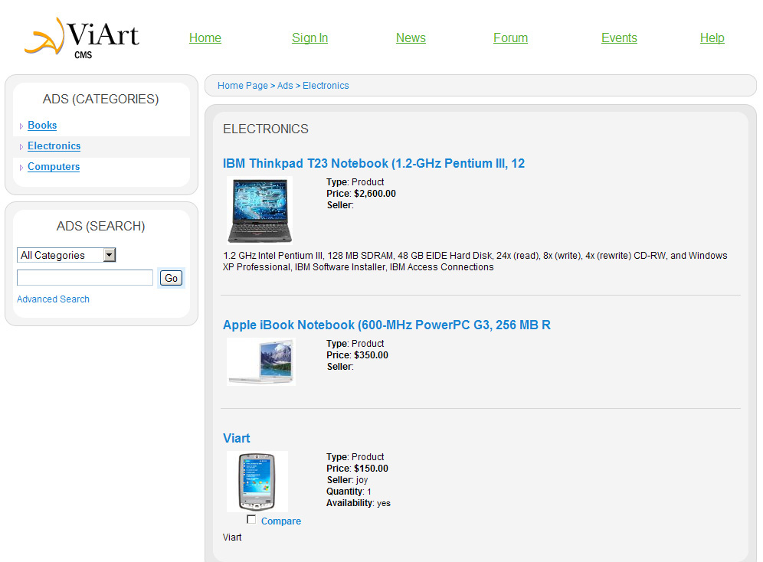Image resolution: width=763 pixels, height=562 pixels.
Task: Open the Home menu link
Action: tap(205, 38)
